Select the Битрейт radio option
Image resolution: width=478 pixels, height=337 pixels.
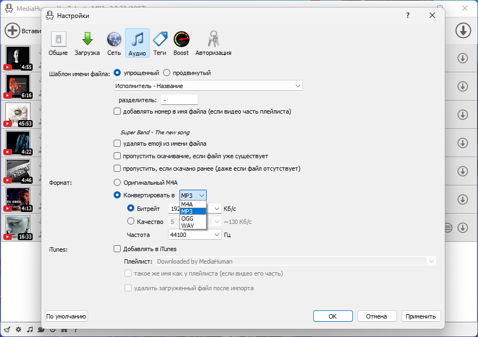click(x=131, y=208)
